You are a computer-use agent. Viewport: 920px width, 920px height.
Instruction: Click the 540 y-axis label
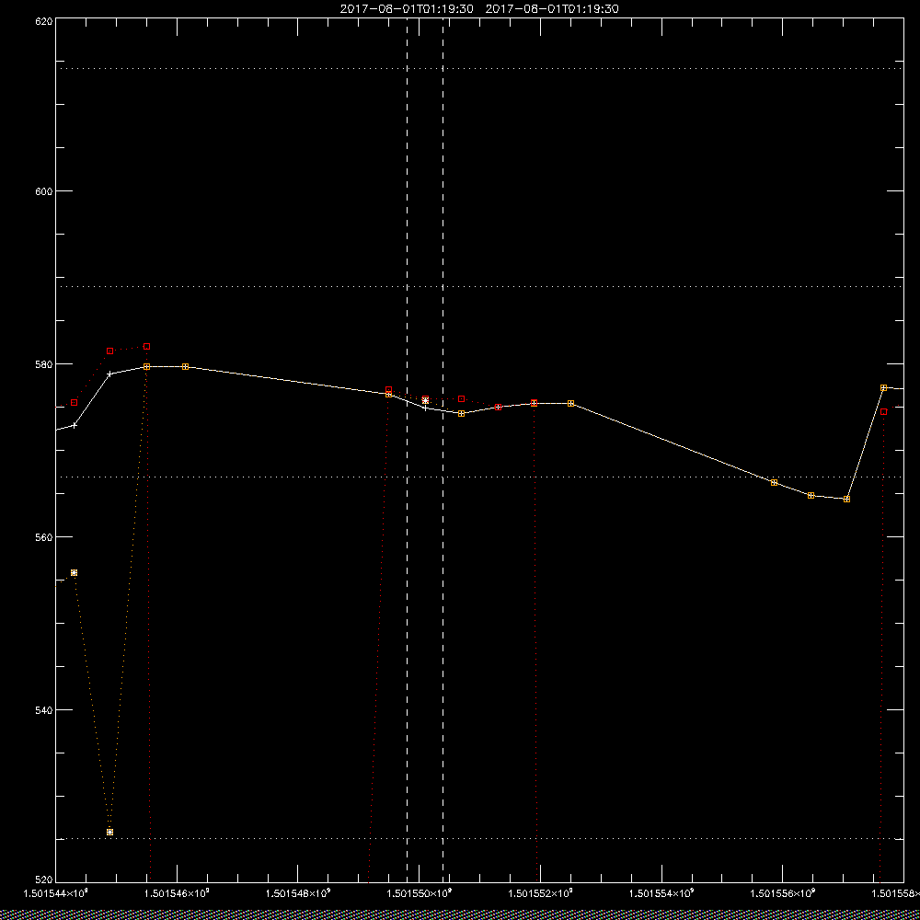click(x=44, y=710)
